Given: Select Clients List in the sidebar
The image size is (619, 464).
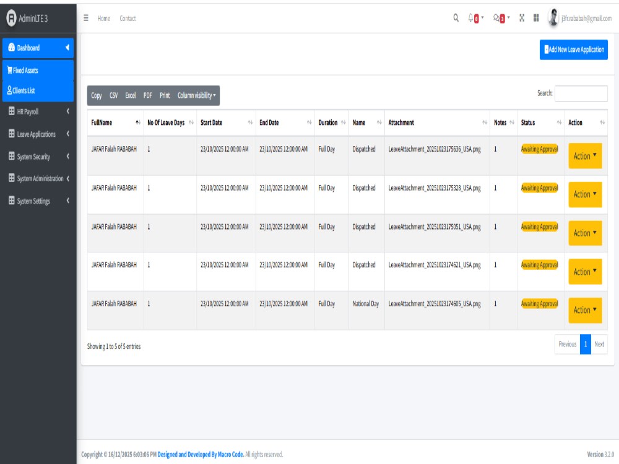Looking at the screenshot, I should (x=38, y=90).
